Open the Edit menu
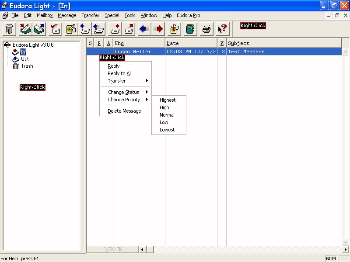 (28, 15)
